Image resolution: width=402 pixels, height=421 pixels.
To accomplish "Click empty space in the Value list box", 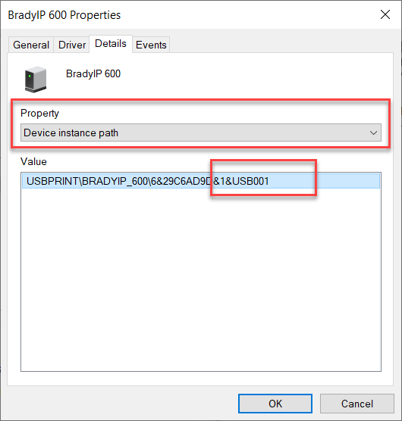I will coord(201,279).
